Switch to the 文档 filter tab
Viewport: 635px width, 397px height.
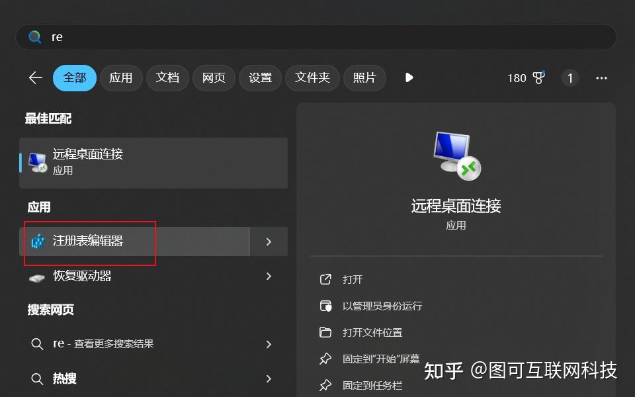[x=167, y=78]
